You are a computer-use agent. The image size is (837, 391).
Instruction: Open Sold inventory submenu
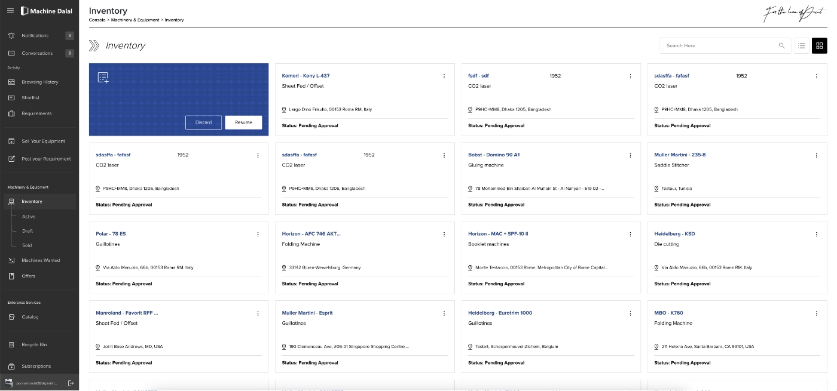(27, 245)
